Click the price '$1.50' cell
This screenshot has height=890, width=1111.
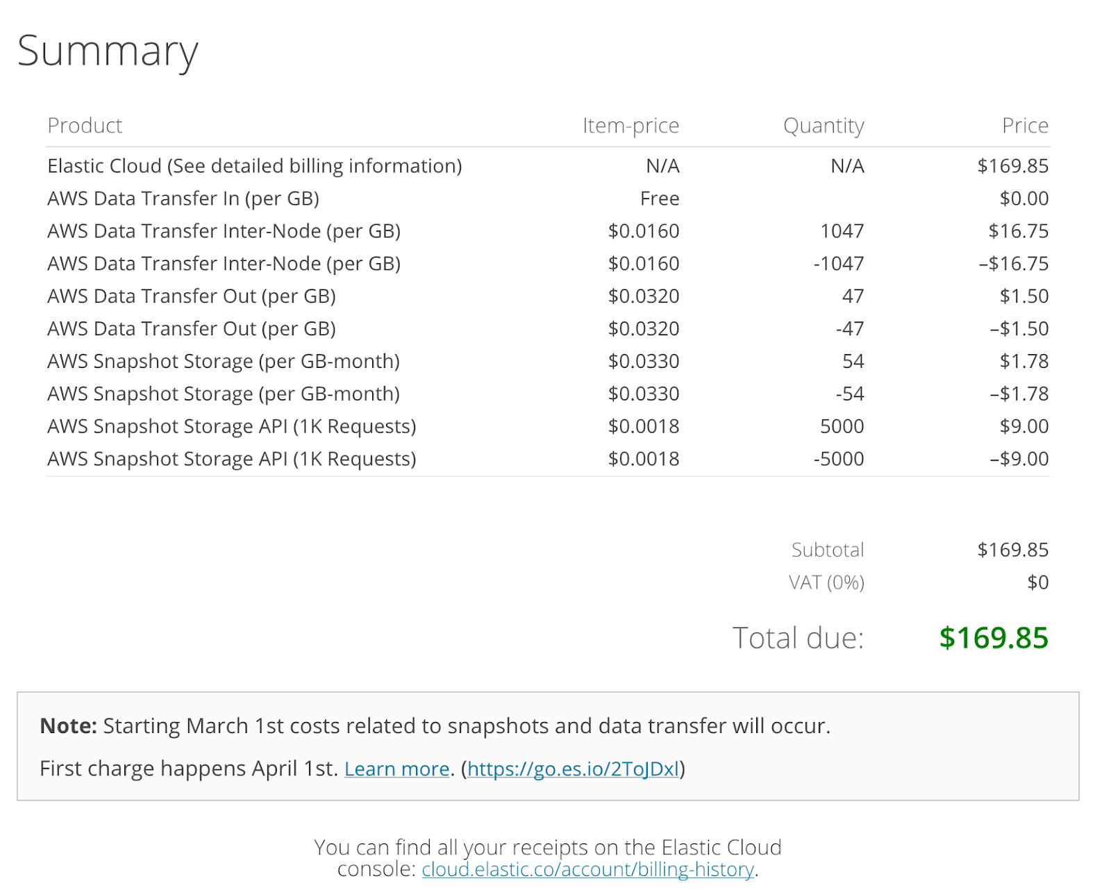(x=1024, y=296)
